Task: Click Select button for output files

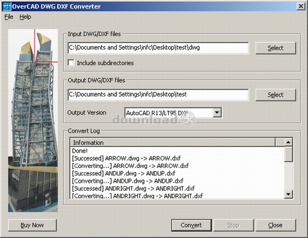Action: pyautogui.click(x=275, y=95)
